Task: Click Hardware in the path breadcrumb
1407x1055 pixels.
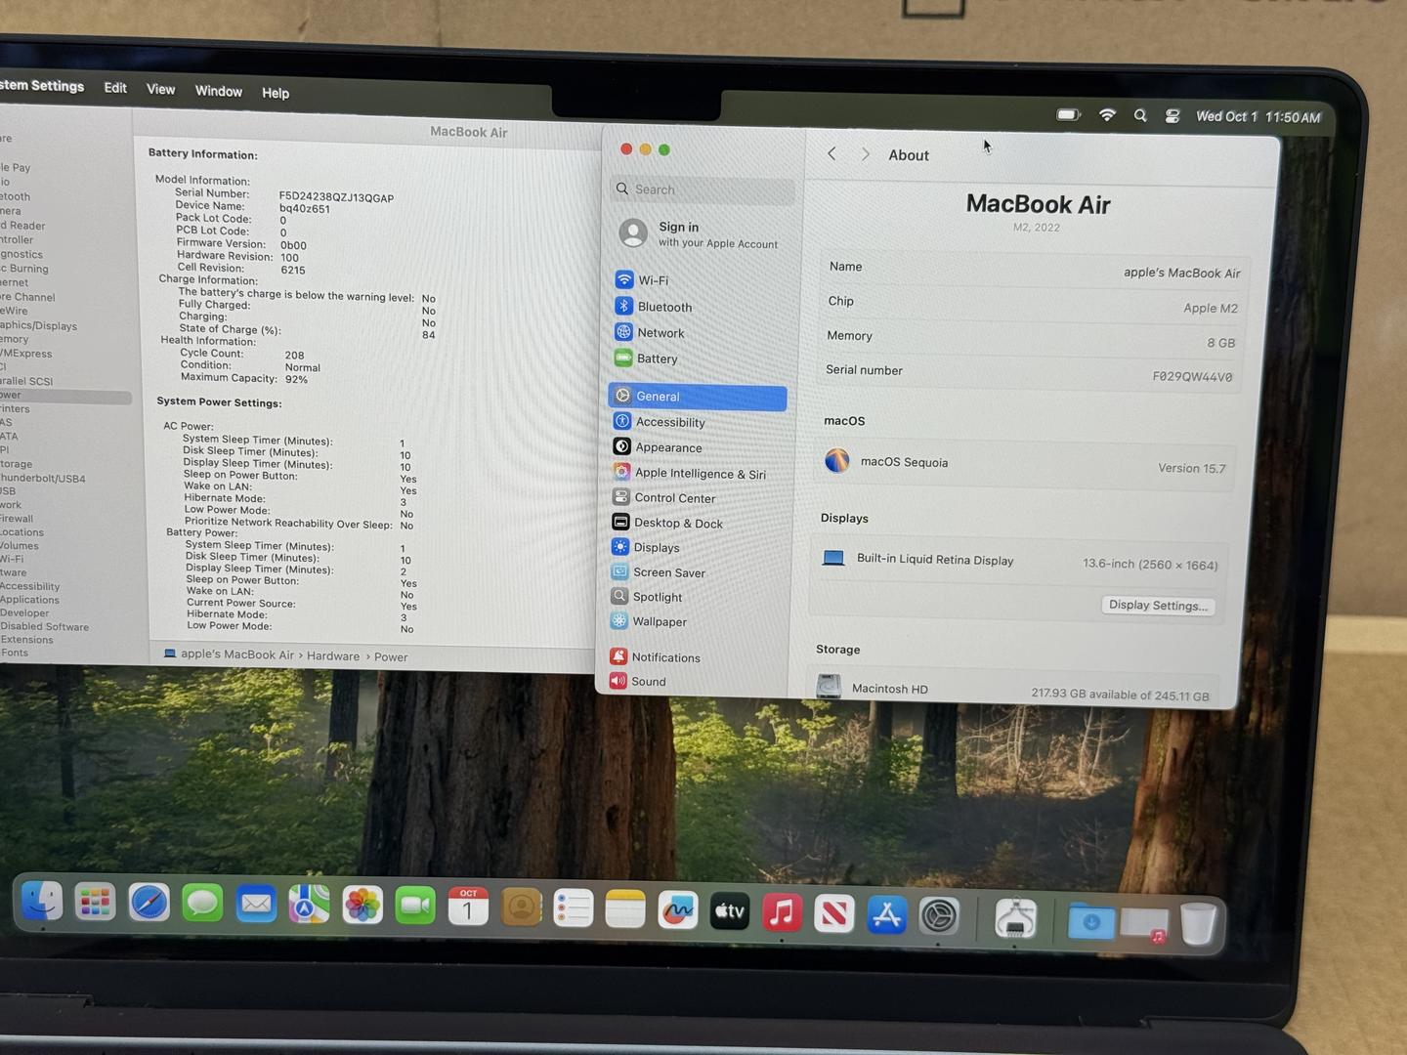Action: coord(333,656)
